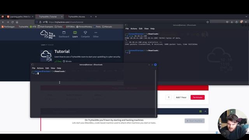Viewport: 249px width, 140px height.
Task: Click the green icon beside the task chevron
Action: coord(200,112)
